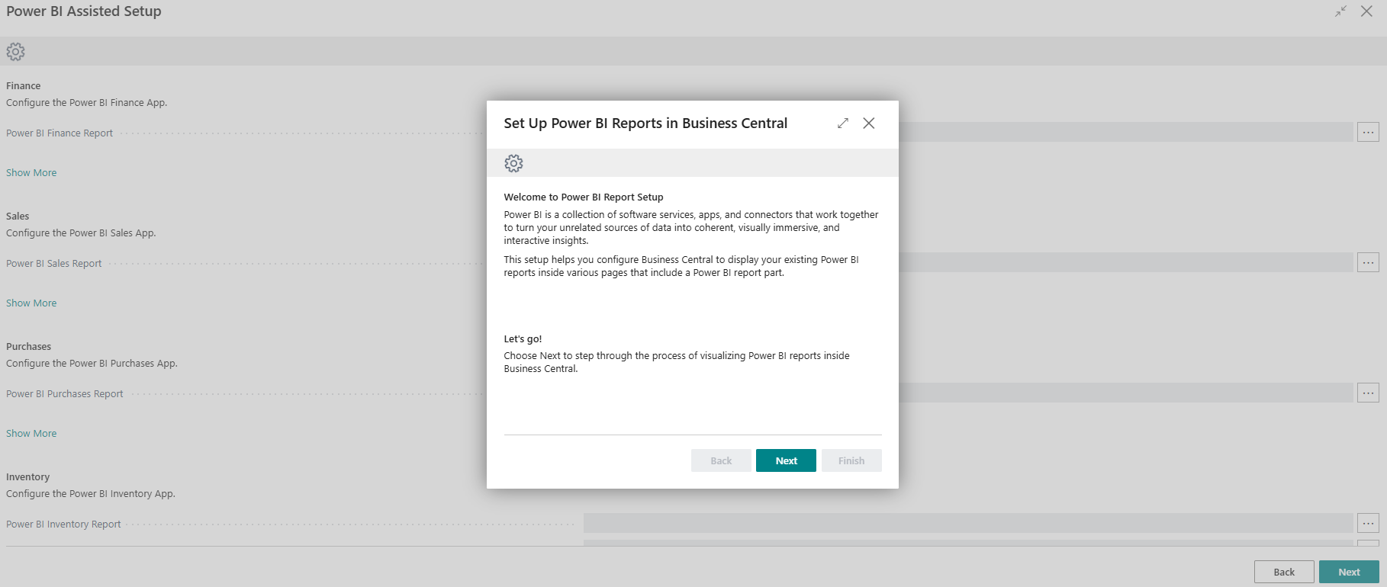
Task: Click the dialog's Finish button
Action: [x=851, y=460]
